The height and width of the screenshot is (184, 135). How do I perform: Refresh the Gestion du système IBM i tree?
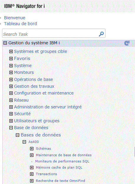(x=127, y=43)
